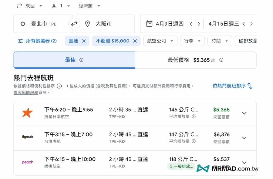Open the 行李 dropdown
Viewport: 273px width, 179px height.
tap(192, 41)
